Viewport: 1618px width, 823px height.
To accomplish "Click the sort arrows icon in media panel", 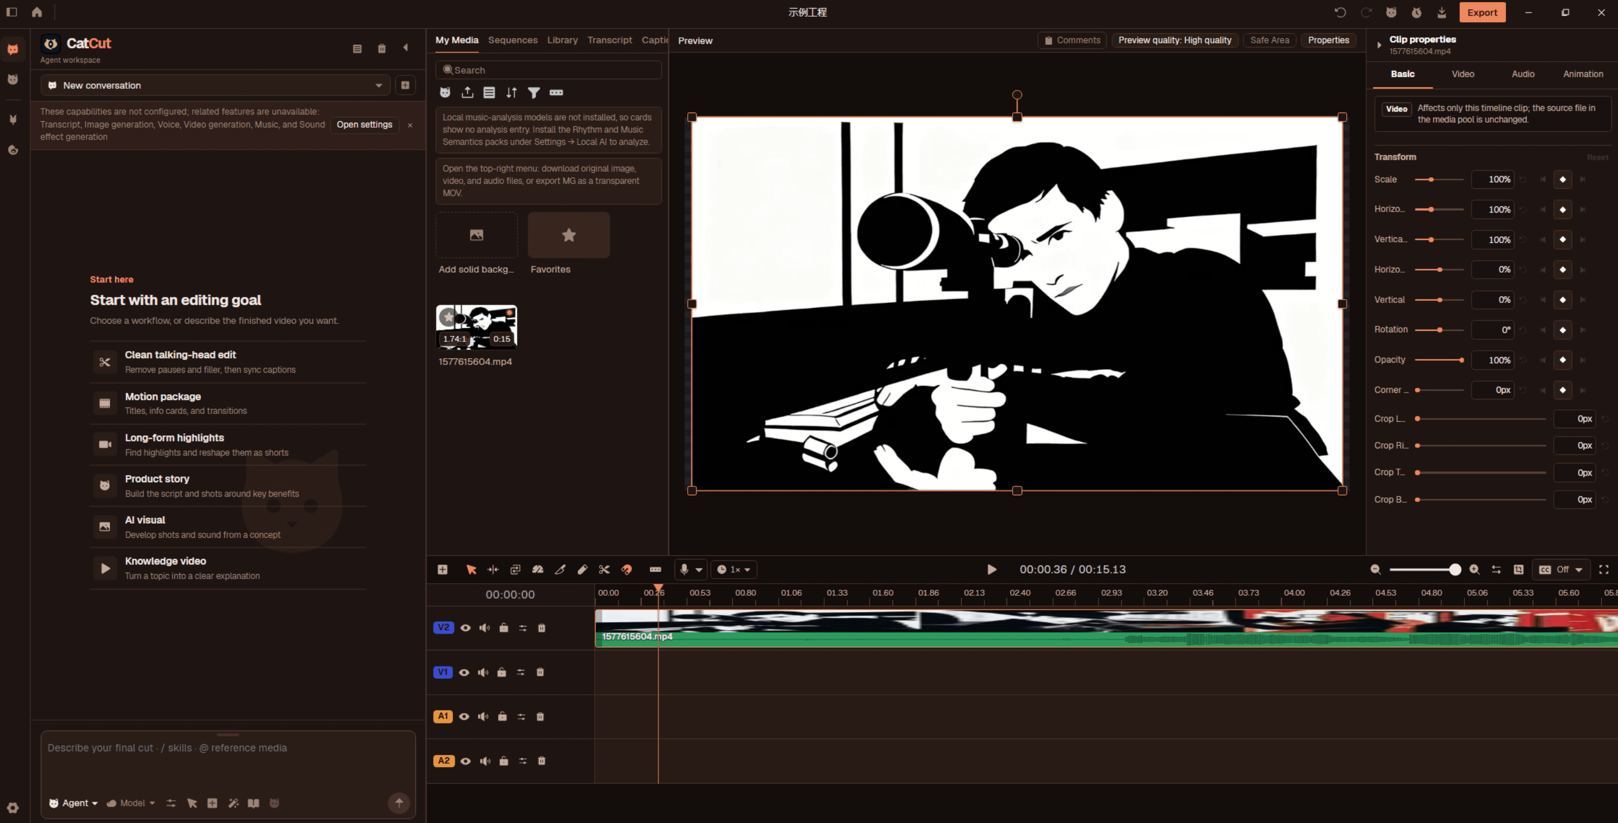I will click(x=511, y=92).
